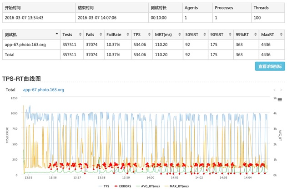Switch to the Total chart tab
The width and height of the screenshot is (287, 191).
[x=10, y=90]
